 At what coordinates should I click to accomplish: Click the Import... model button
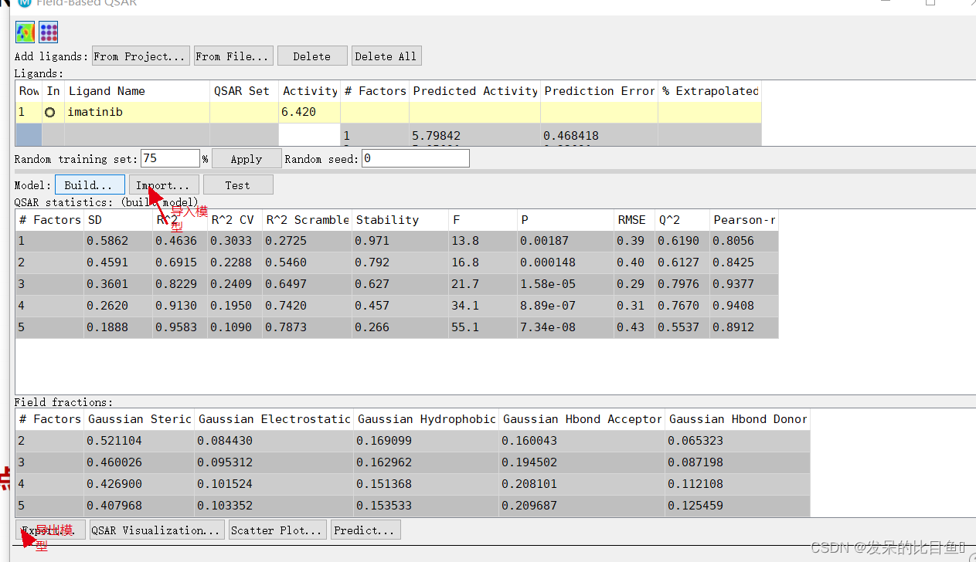coord(164,185)
